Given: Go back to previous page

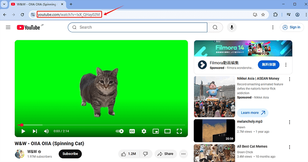Looking at the screenshot, I should tap(5, 15).
